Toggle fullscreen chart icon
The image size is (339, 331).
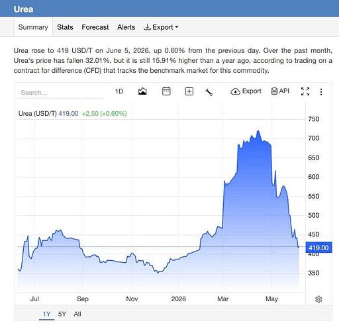point(305,91)
